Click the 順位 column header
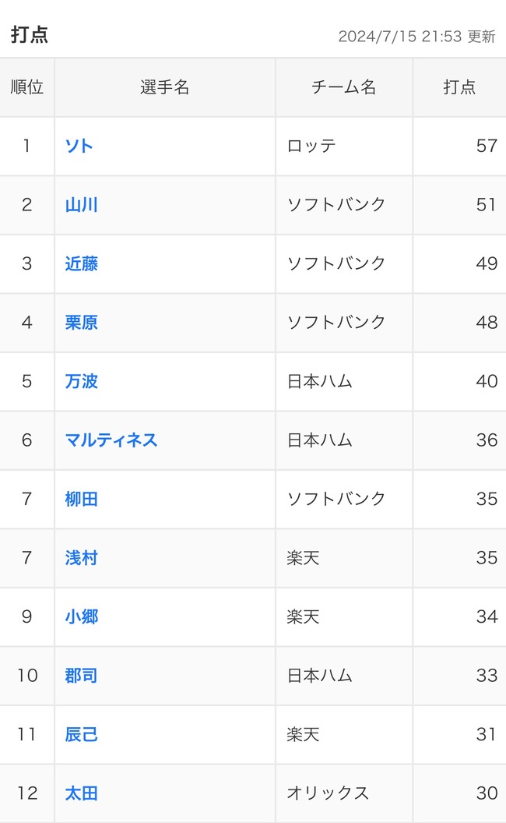The width and height of the screenshot is (506, 823). (26, 87)
